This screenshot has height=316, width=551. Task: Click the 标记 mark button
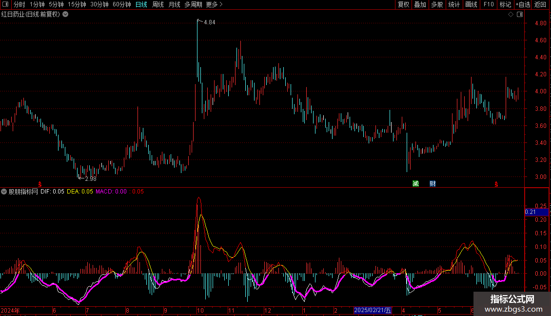505,4
